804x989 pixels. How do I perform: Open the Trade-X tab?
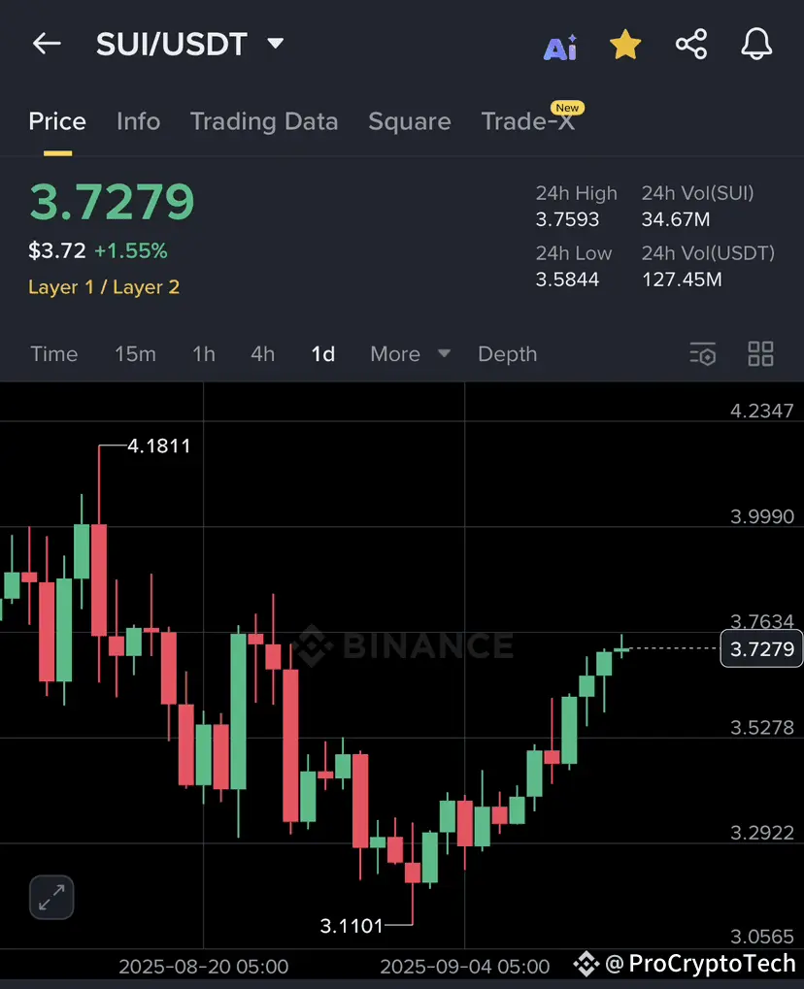[x=529, y=121]
